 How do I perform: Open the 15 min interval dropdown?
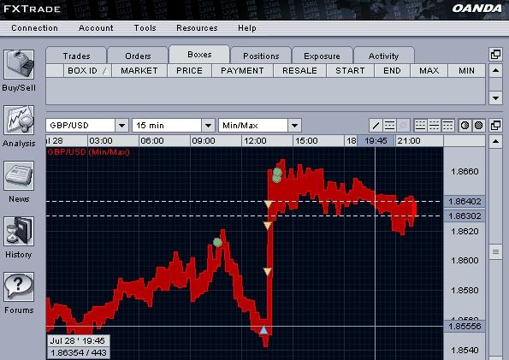[209, 126]
